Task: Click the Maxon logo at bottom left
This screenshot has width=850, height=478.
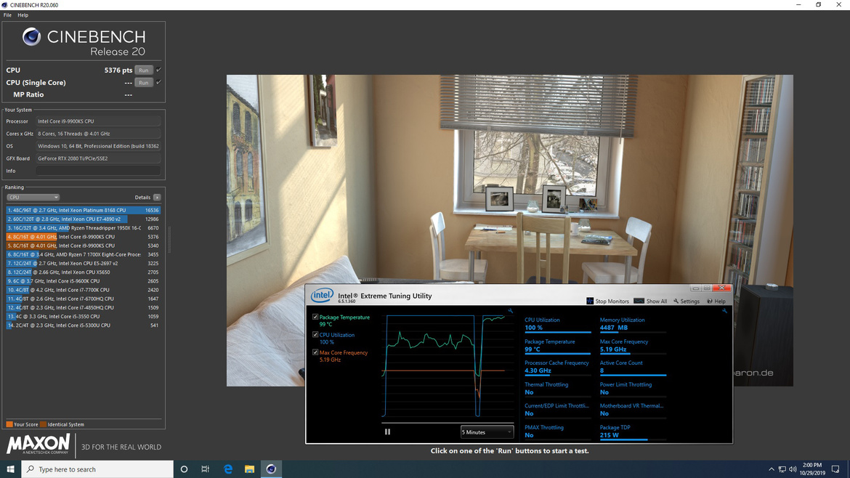Action: click(x=38, y=445)
